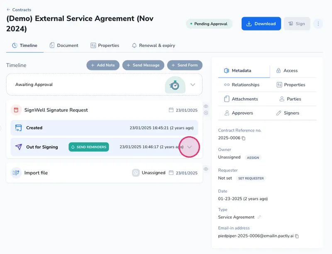Click the Awaiting Approval label
This screenshot has height=254, width=332.
[34, 84]
